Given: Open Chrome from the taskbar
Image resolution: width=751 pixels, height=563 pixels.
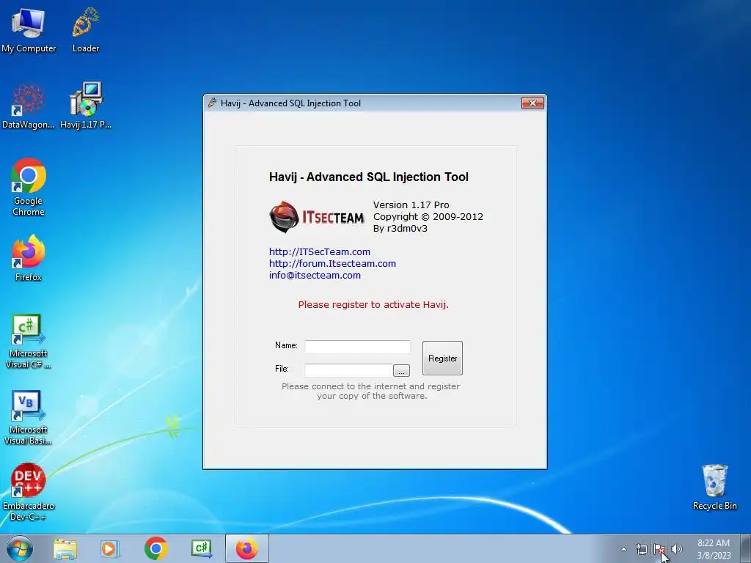Looking at the screenshot, I should [155, 548].
